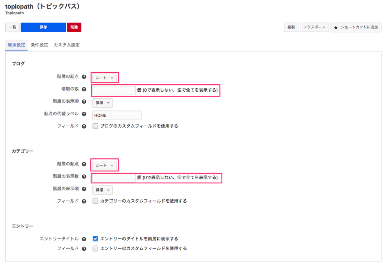This screenshot has width=387, height=268.
Task: Enable ブログのカスタムフィールドを使用する
Action: 95,126
